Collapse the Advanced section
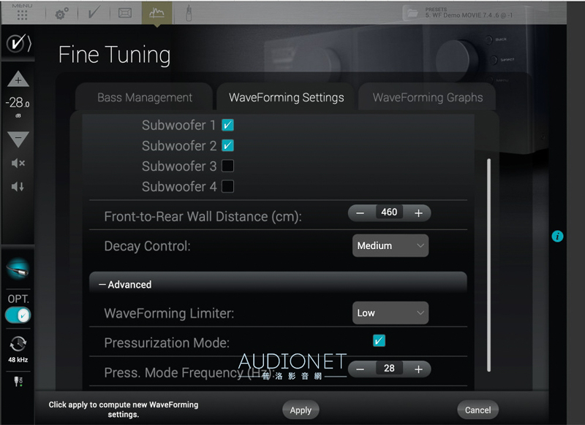Image resolution: width=585 pixels, height=425 pixels. [x=125, y=285]
